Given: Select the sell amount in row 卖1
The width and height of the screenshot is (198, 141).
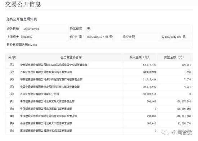Looking at the screenshot, I should [x=184, y=101].
